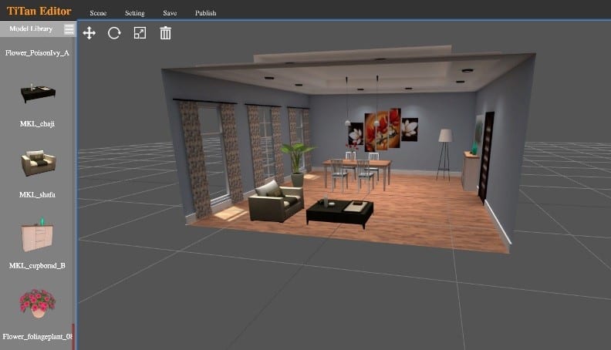Choose the scale tool icon
This screenshot has width=611, height=350.
click(x=140, y=33)
